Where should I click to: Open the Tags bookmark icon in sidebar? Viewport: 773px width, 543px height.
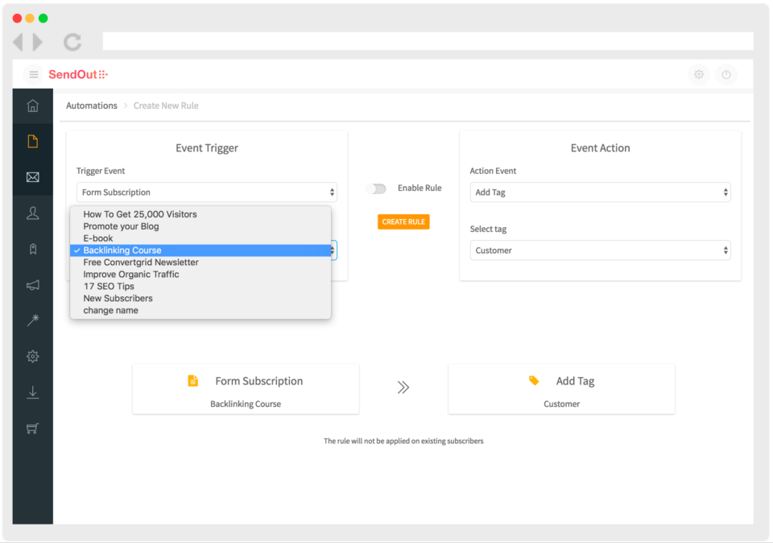32,248
